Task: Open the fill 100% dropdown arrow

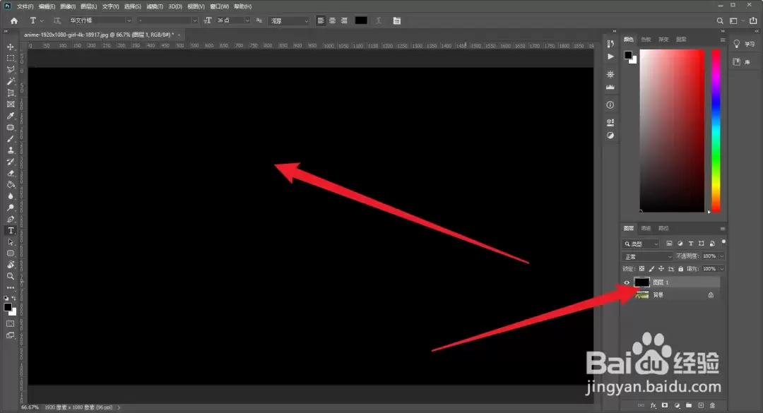Action: [721, 268]
